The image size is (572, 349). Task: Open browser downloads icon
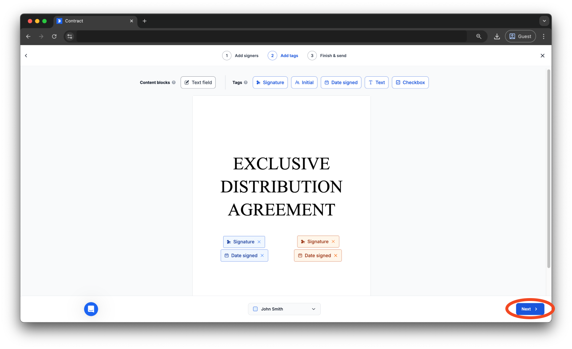tap(497, 36)
